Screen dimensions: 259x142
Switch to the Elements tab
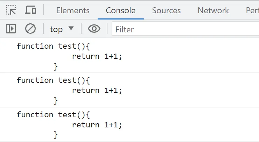point(73,10)
